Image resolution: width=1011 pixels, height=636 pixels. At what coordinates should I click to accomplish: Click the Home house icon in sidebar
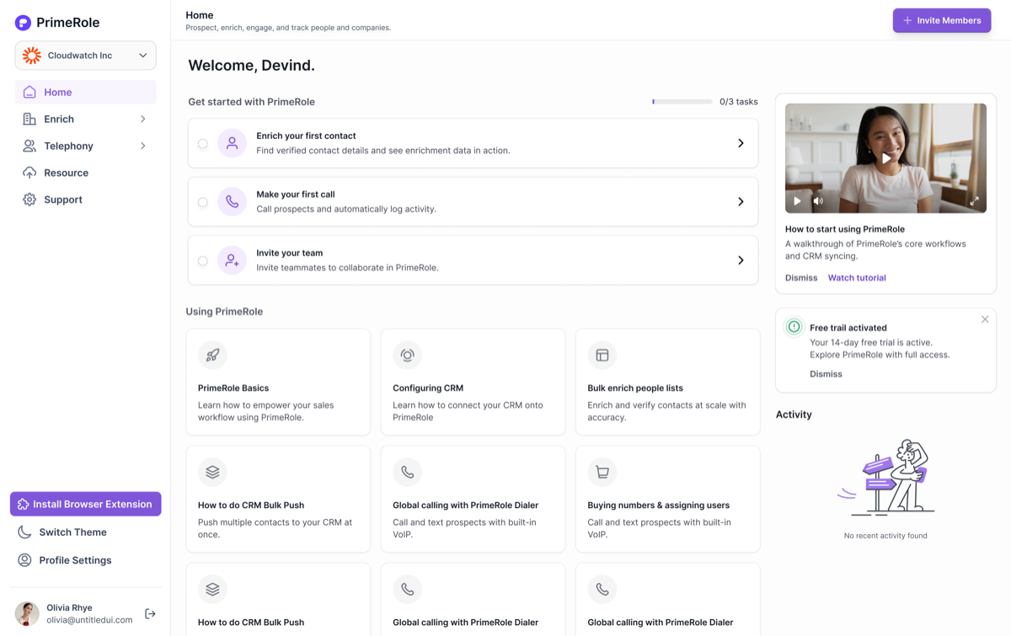29,92
